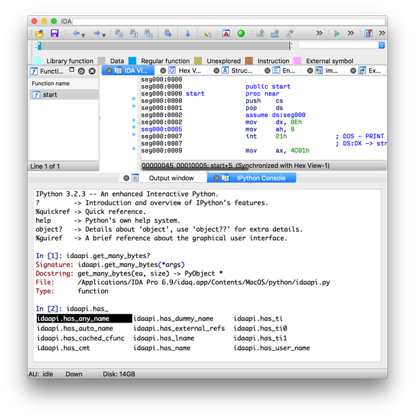Switch to the Hex View tab
The image size is (415, 418).
190,71
